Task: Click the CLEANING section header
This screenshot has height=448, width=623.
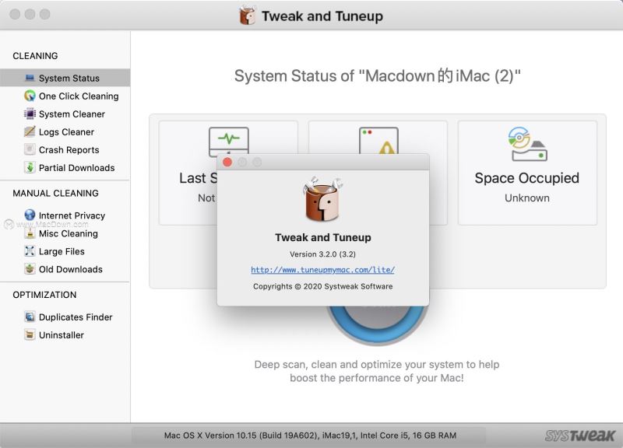Action: (x=35, y=56)
